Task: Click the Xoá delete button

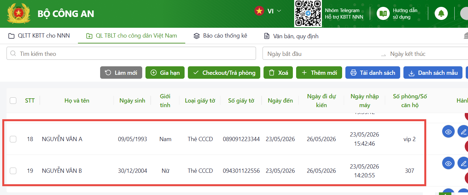Action: coord(278,73)
